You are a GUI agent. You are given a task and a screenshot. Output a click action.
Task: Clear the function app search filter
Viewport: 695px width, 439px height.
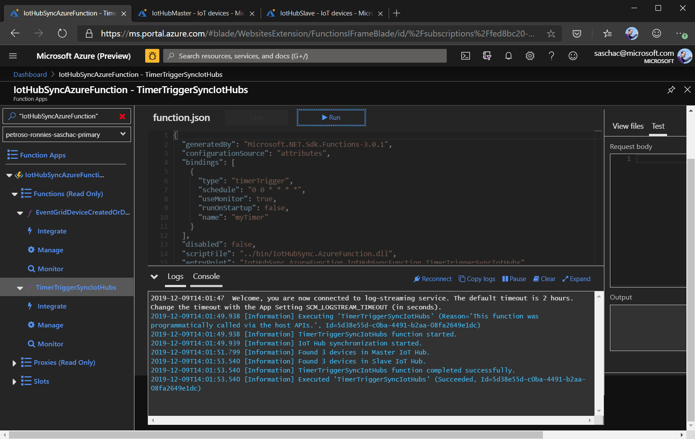pyautogui.click(x=122, y=116)
